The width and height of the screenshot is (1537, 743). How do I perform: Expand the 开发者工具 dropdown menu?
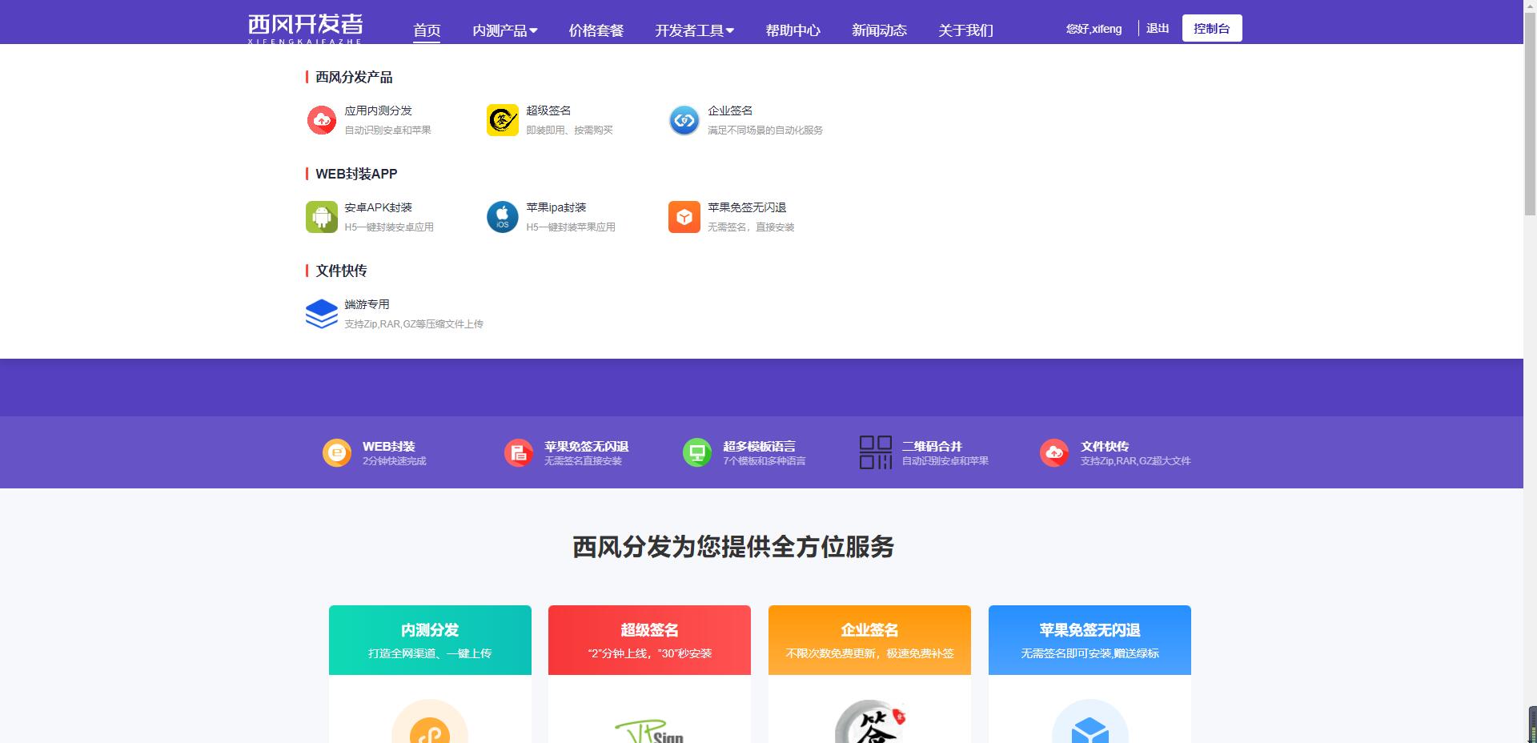[693, 30]
